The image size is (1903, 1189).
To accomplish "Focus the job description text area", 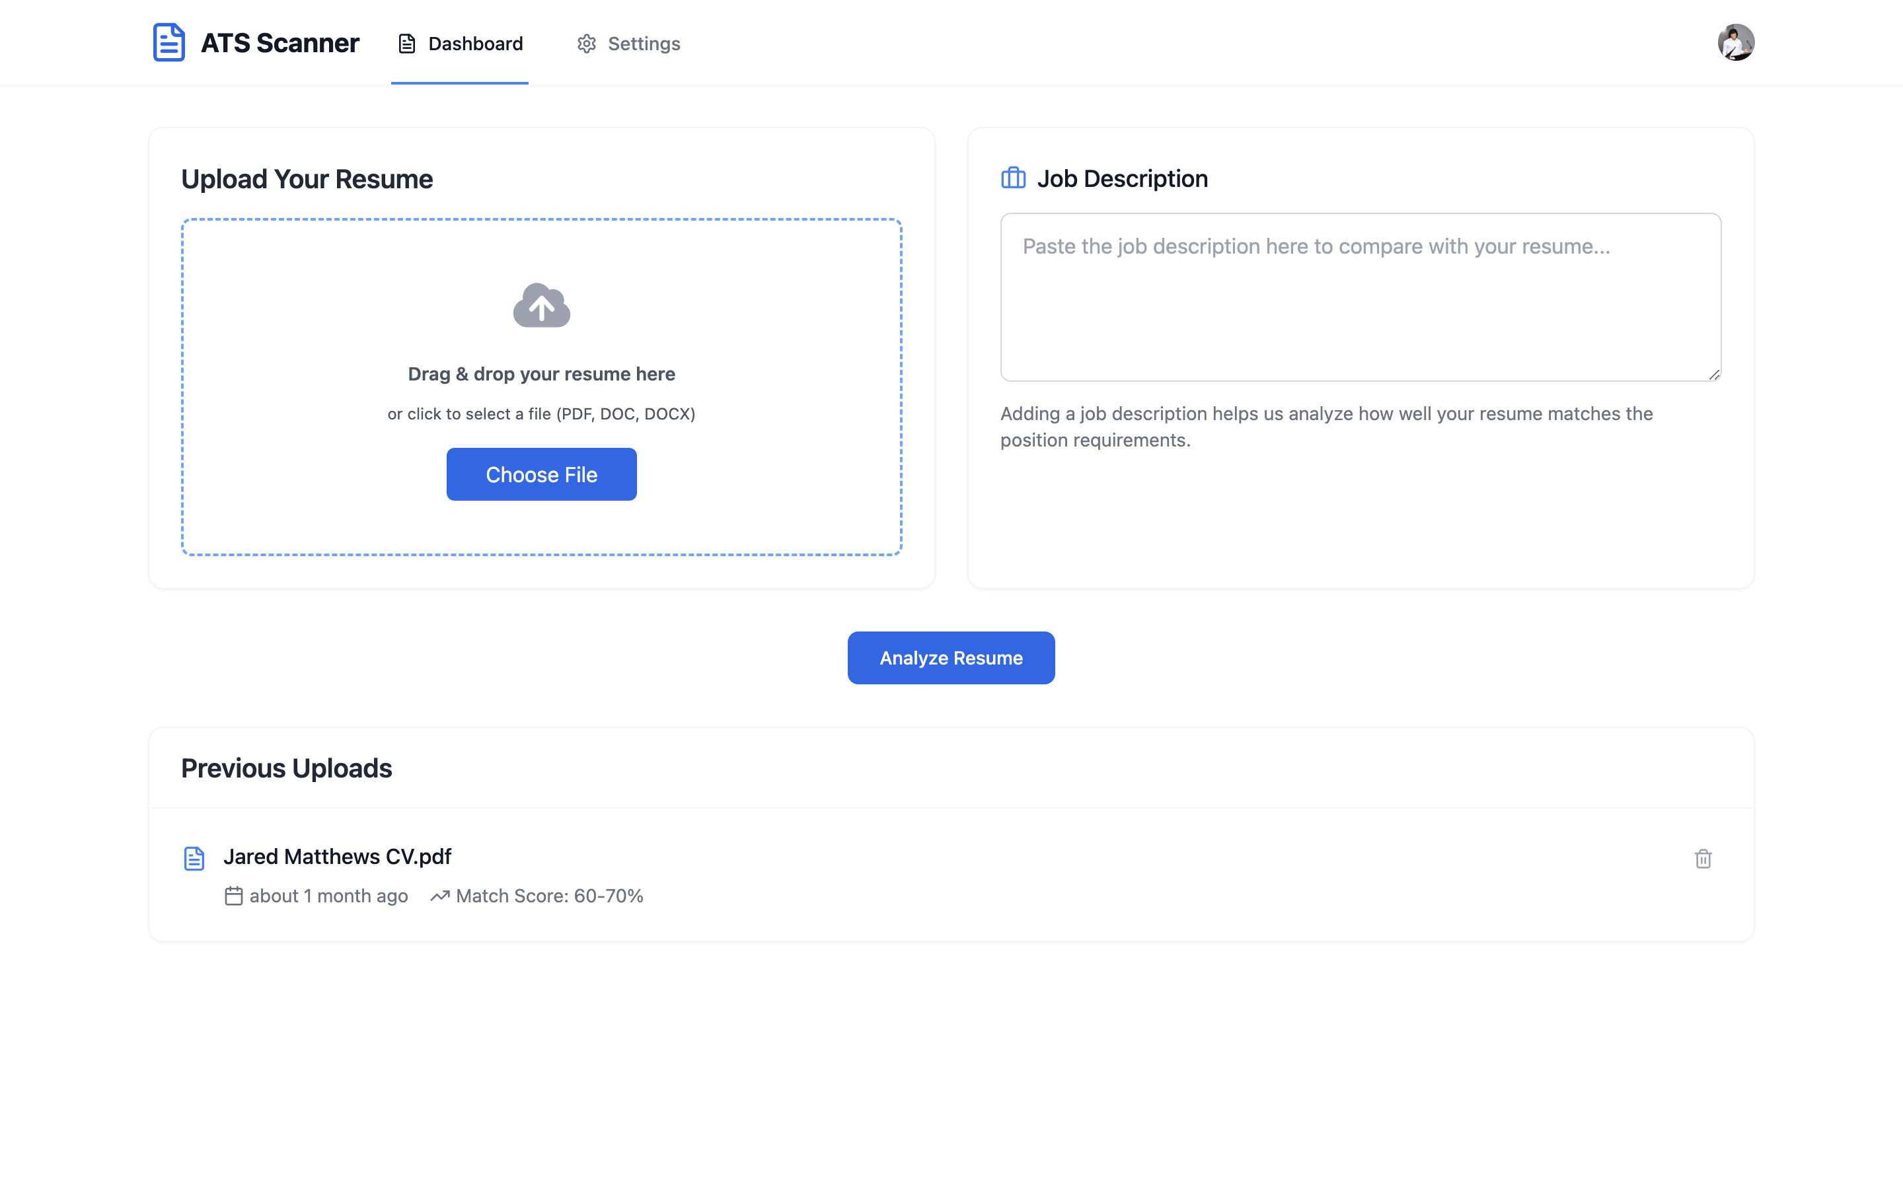I will click(x=1361, y=297).
